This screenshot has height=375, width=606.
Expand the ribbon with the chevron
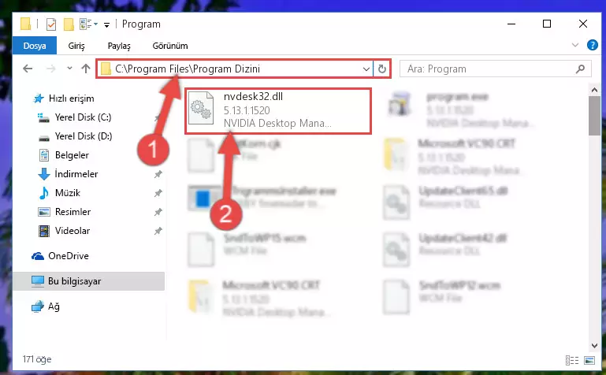575,45
